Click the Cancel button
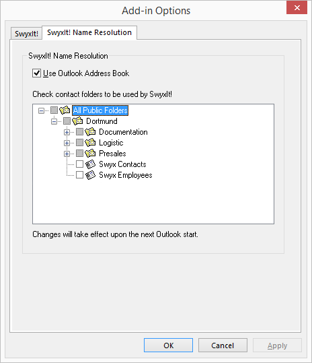This screenshot has width=312, height=363. click(x=223, y=345)
